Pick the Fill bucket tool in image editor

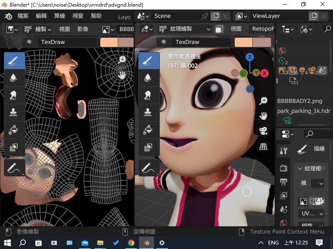[14, 129]
